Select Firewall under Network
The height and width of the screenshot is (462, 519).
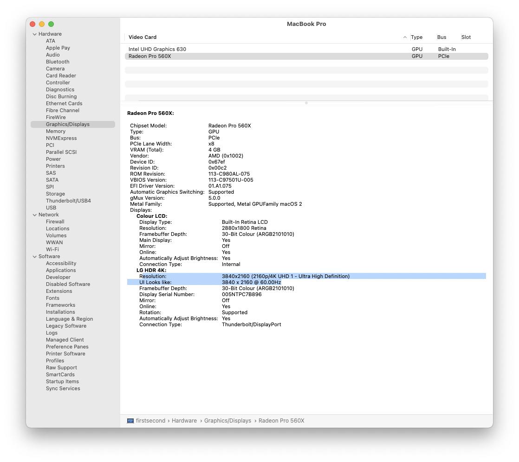tap(55, 222)
